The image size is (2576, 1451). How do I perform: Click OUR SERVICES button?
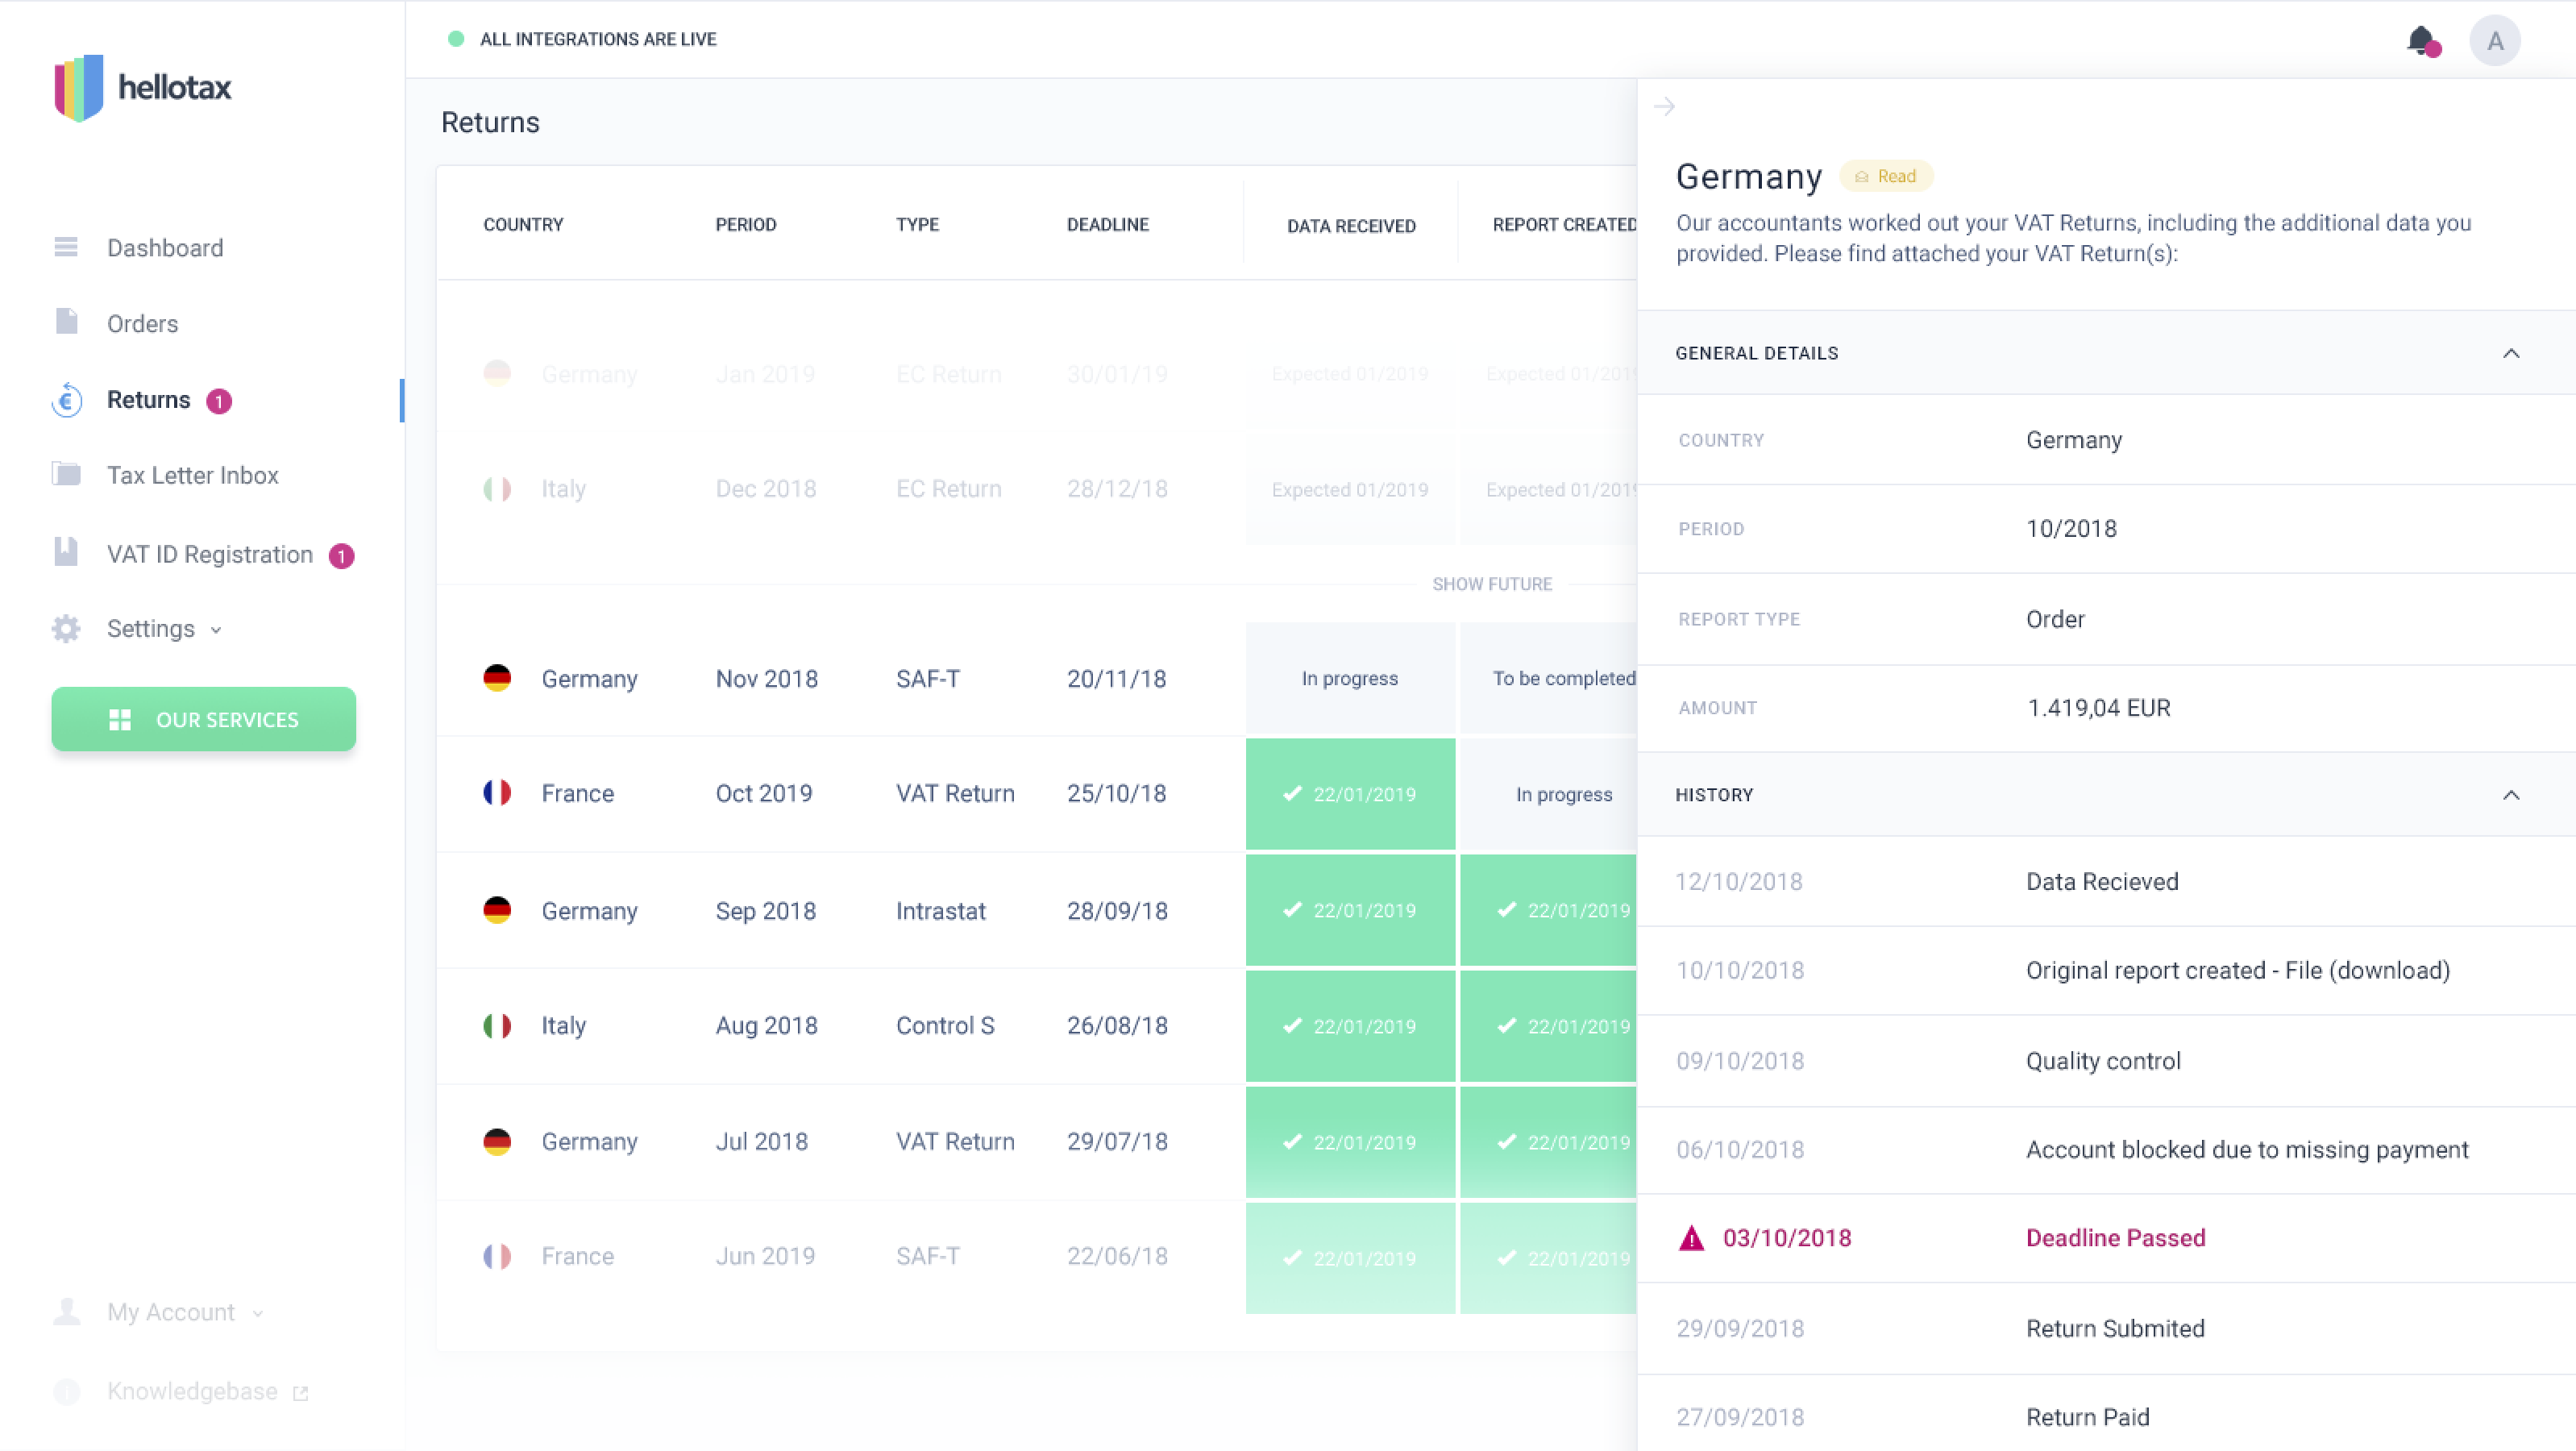click(203, 718)
